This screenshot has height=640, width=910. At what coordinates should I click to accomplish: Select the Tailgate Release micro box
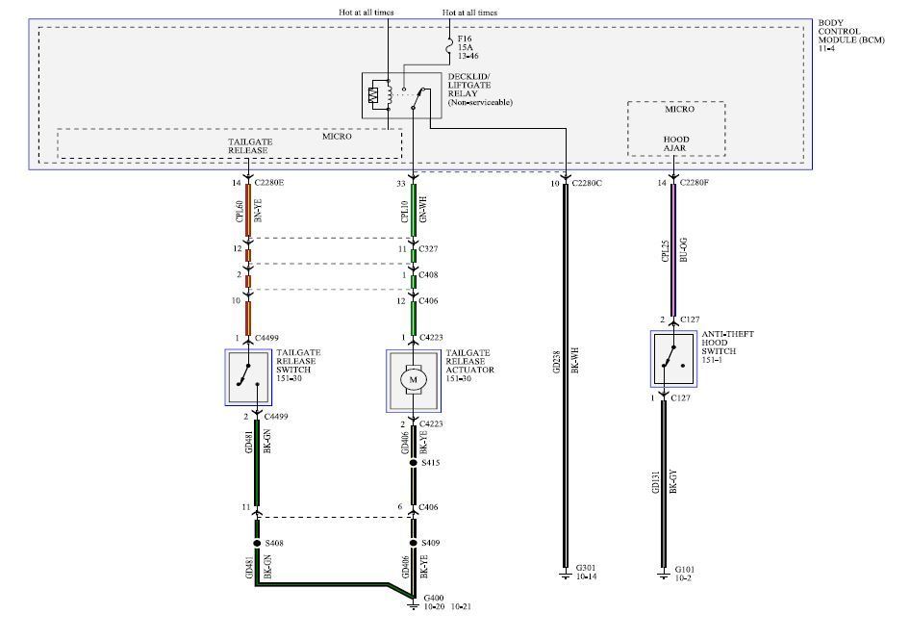click(x=229, y=144)
